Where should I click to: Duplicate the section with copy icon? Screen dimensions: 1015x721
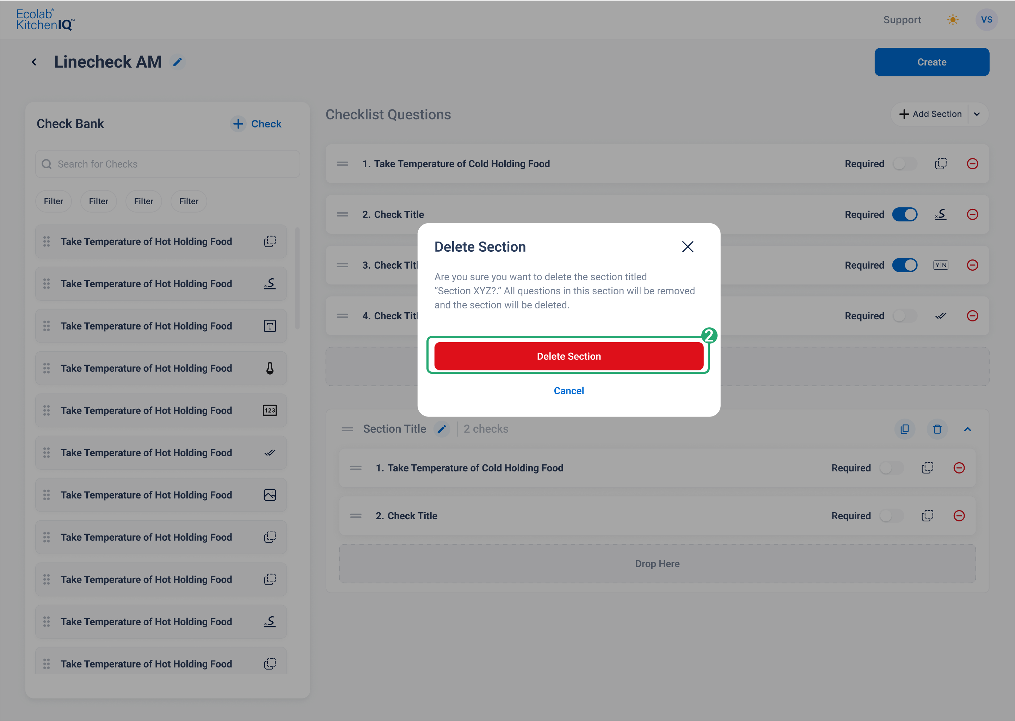(904, 429)
